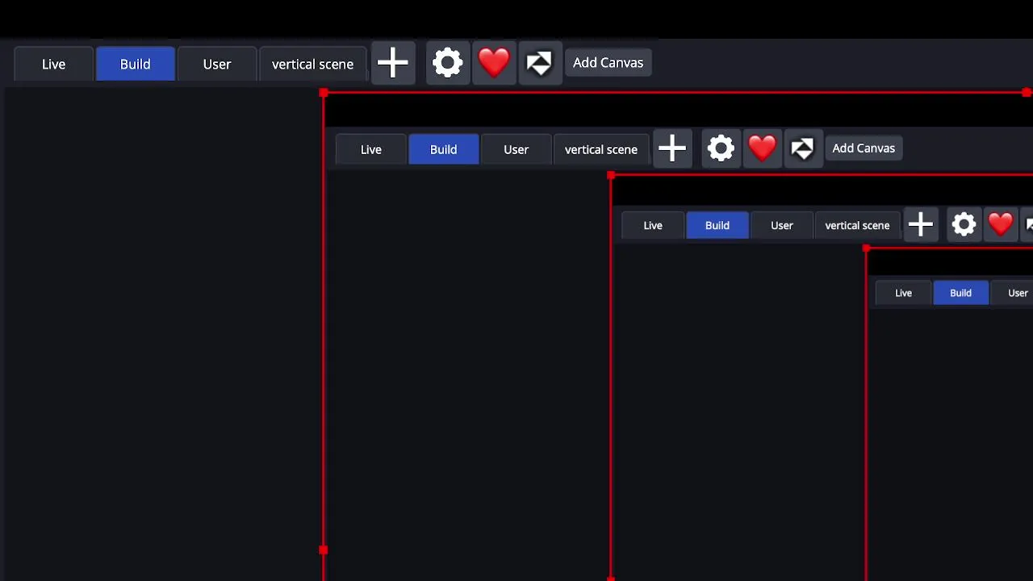Open the User tab in the main toolbar

tap(217, 64)
